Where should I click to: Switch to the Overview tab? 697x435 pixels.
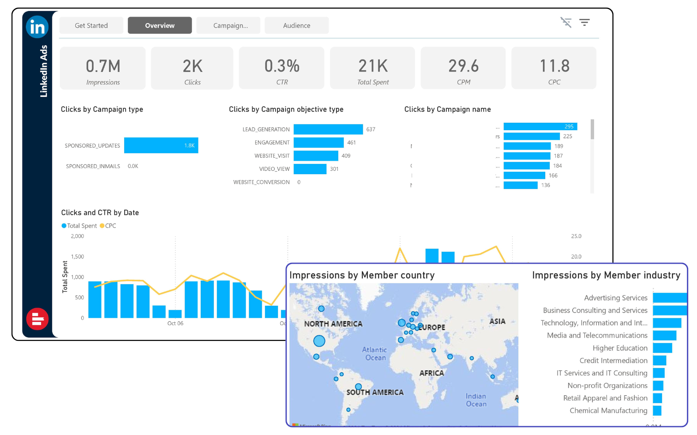pos(160,25)
